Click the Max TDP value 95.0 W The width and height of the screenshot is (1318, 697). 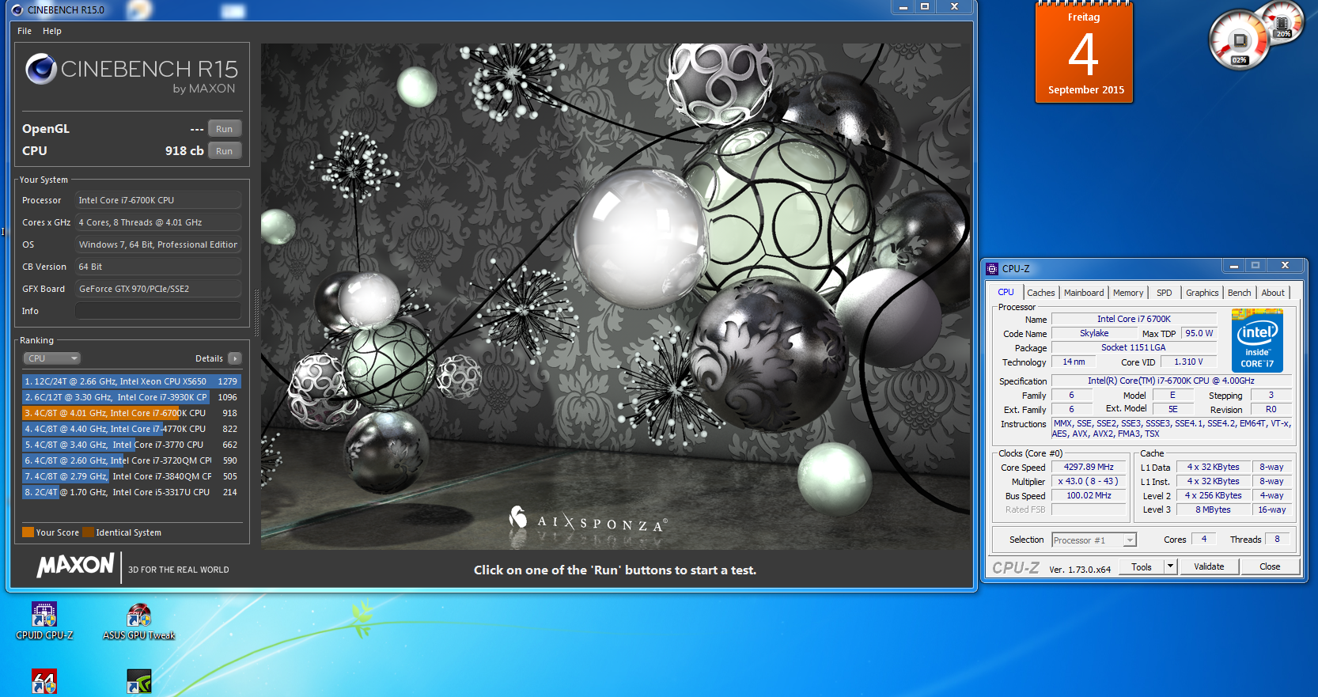(x=1199, y=333)
